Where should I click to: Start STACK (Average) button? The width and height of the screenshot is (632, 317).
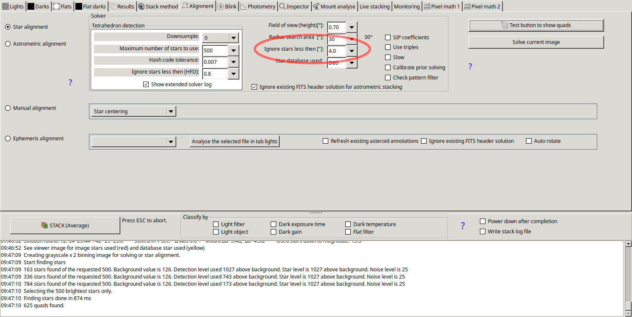(x=65, y=225)
